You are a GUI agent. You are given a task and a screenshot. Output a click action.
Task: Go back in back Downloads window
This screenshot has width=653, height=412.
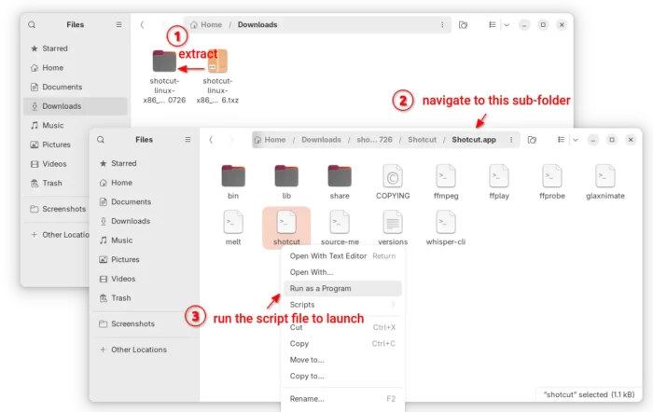coord(142,25)
